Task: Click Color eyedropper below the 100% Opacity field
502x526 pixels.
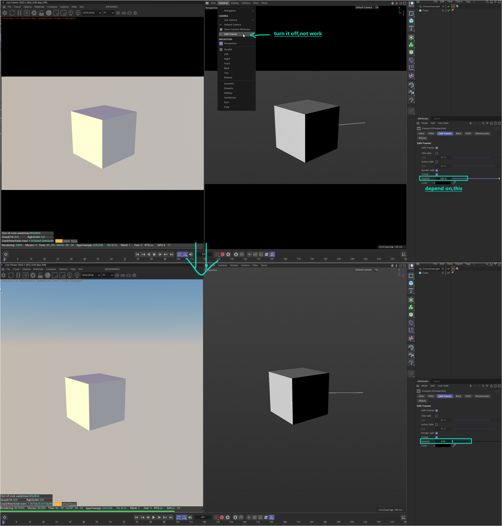Action: [x=454, y=183]
